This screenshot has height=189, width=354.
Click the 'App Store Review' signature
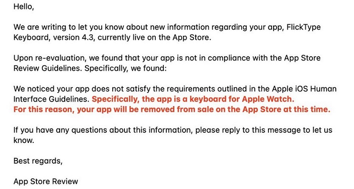(x=46, y=181)
